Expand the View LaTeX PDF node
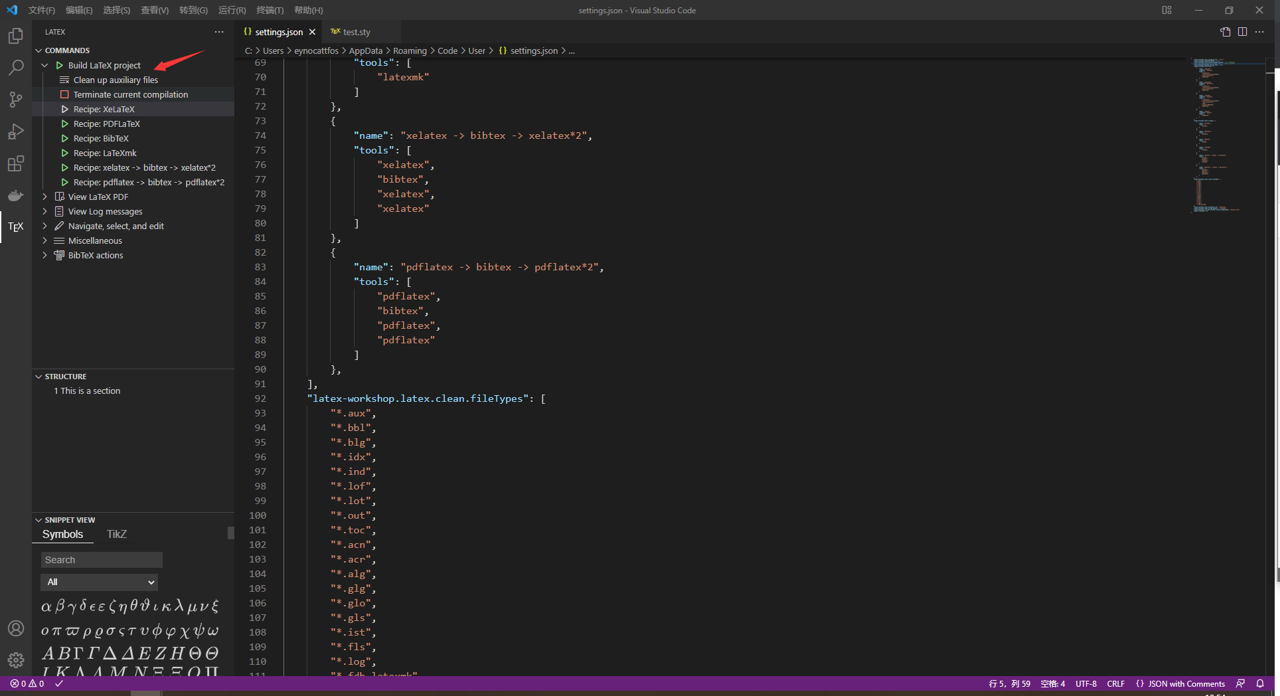 [x=44, y=197]
